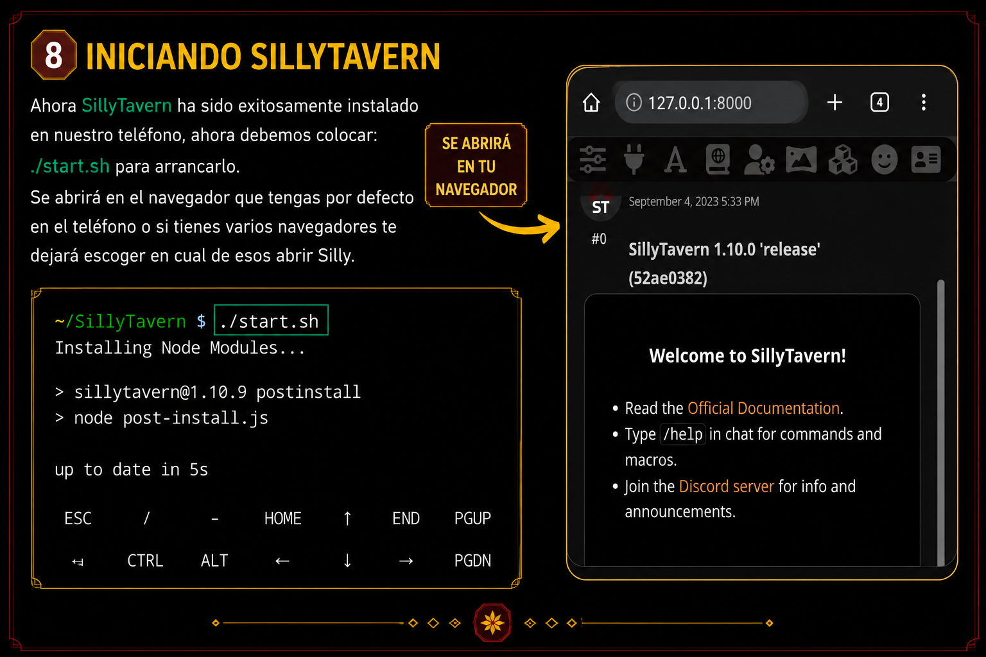Open AI response formatting letter A icon
986x657 pixels.
675,160
